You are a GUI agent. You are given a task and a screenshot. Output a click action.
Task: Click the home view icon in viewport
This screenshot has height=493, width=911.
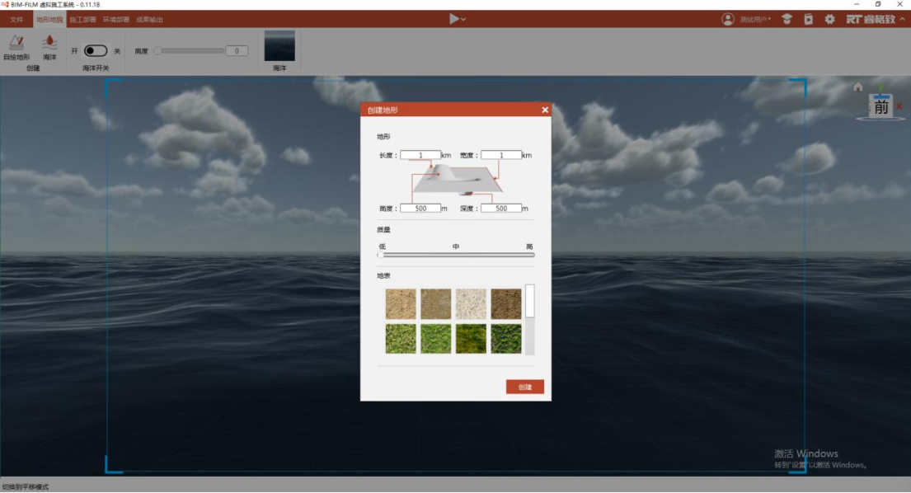tap(858, 87)
